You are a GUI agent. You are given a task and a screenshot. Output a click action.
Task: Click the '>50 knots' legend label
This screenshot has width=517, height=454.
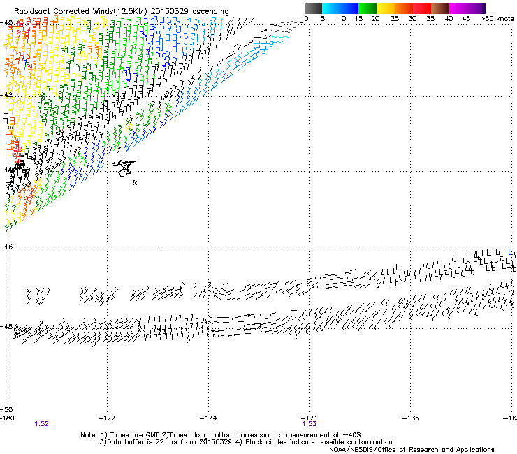click(497, 19)
